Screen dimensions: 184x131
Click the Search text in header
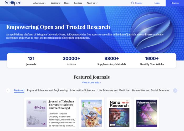138,3
